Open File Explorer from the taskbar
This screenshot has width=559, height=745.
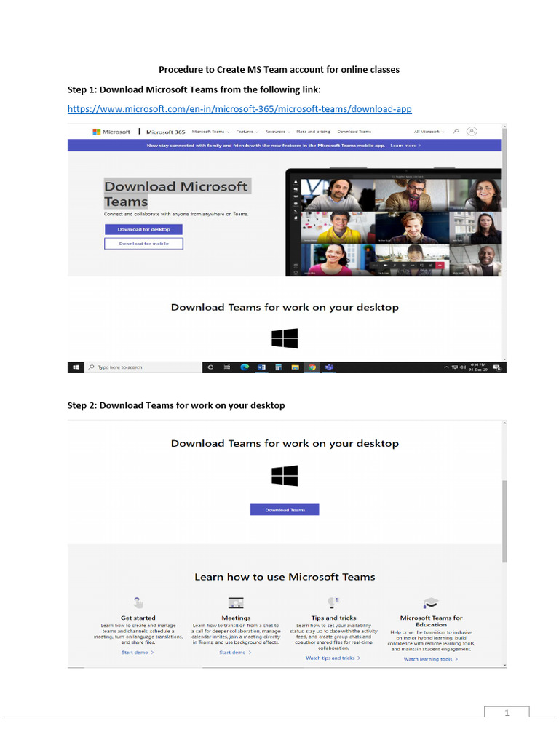coord(296,367)
